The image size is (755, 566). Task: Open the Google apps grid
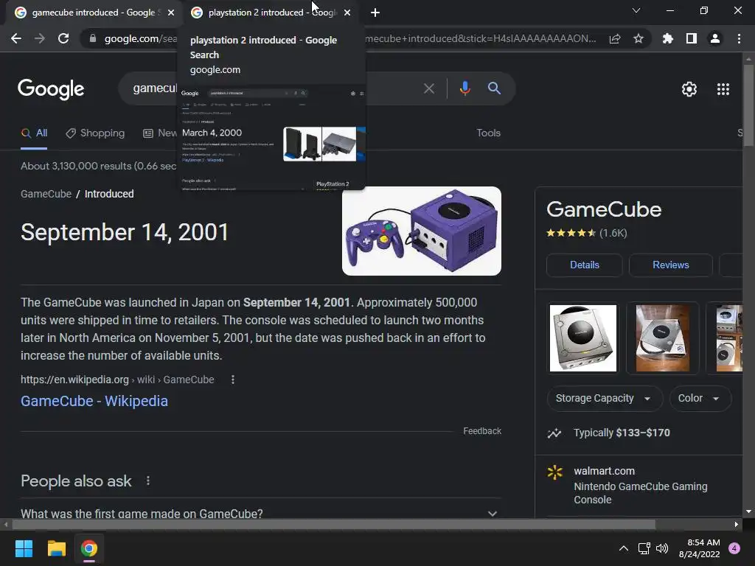point(723,89)
